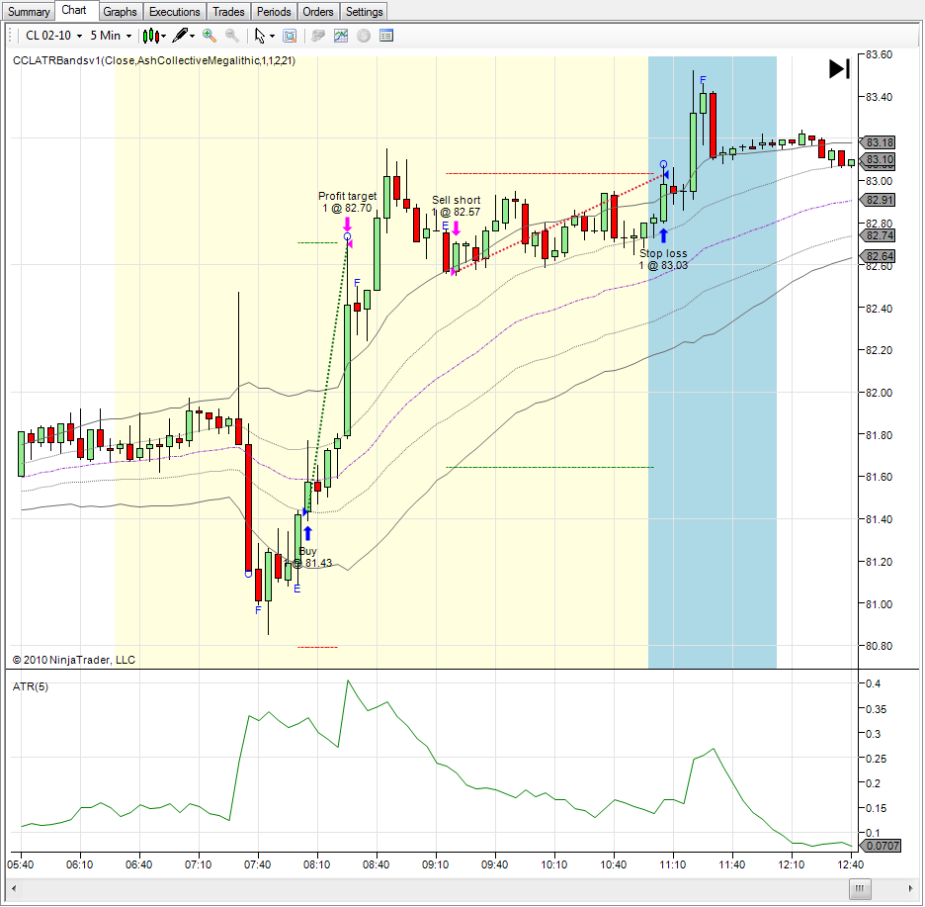The height and width of the screenshot is (907, 925).
Task: Click the blue Buy arrow at 81.43
Action: coord(307,533)
